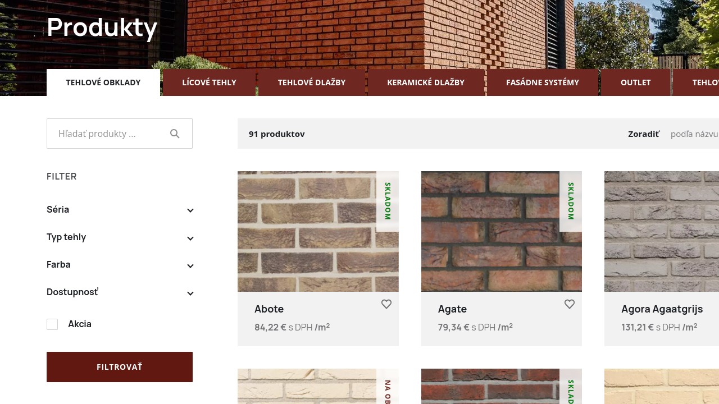Switch to the TEHLOVÉ DLAŽBY tab

(x=312, y=82)
